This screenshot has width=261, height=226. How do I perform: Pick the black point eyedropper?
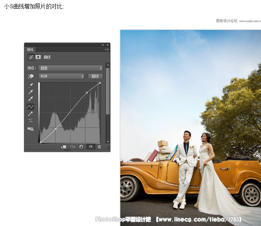(x=30, y=85)
